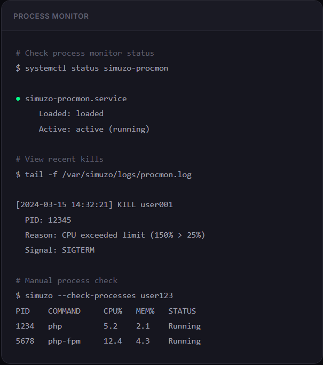Viewport: 323px width, 365px height.
Task: Click the Running status in the php row
Action: [x=185, y=326]
